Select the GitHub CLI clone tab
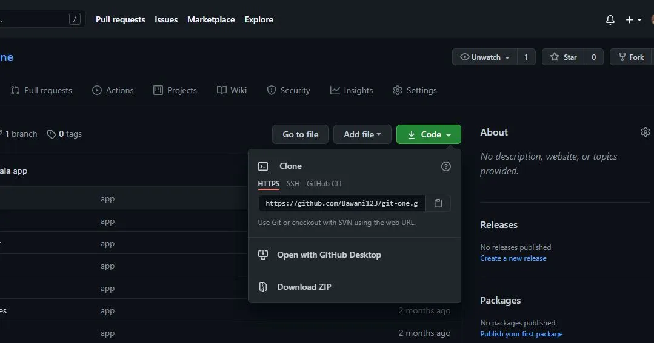Image resolution: width=654 pixels, height=343 pixels. coord(324,184)
